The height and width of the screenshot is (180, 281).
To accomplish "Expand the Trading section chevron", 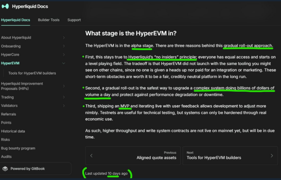I will point(64,97).
